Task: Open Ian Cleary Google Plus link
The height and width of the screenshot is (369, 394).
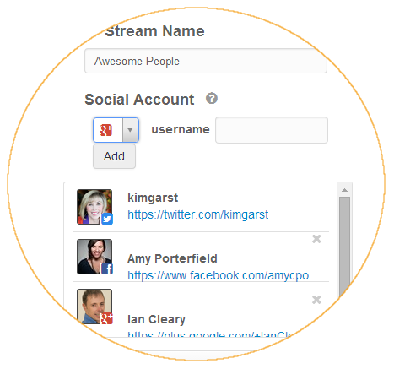Action: (x=211, y=334)
